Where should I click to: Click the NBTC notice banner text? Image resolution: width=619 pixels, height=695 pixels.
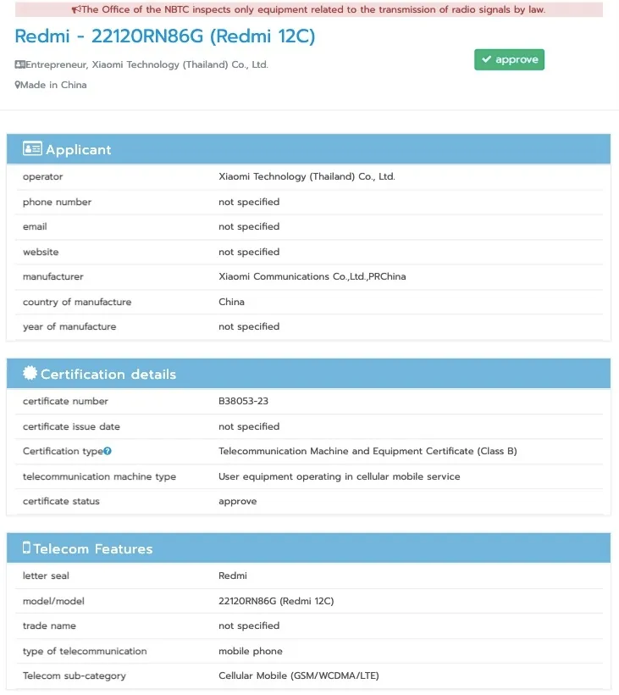coord(313,10)
